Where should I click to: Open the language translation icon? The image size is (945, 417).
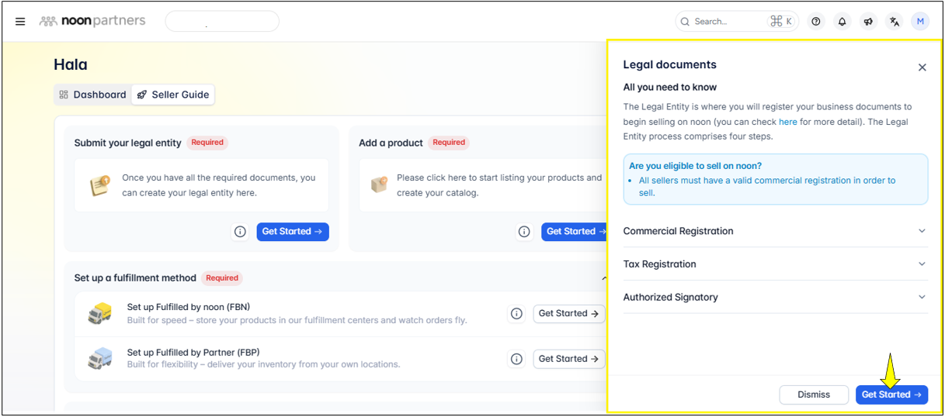coord(895,22)
